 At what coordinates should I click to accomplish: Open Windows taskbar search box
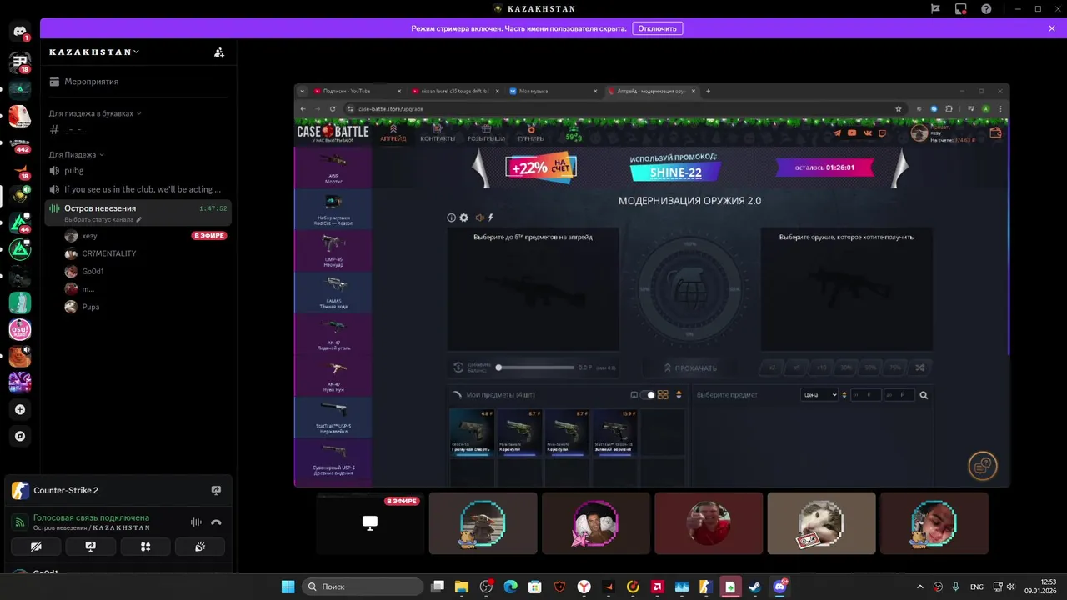tap(362, 587)
